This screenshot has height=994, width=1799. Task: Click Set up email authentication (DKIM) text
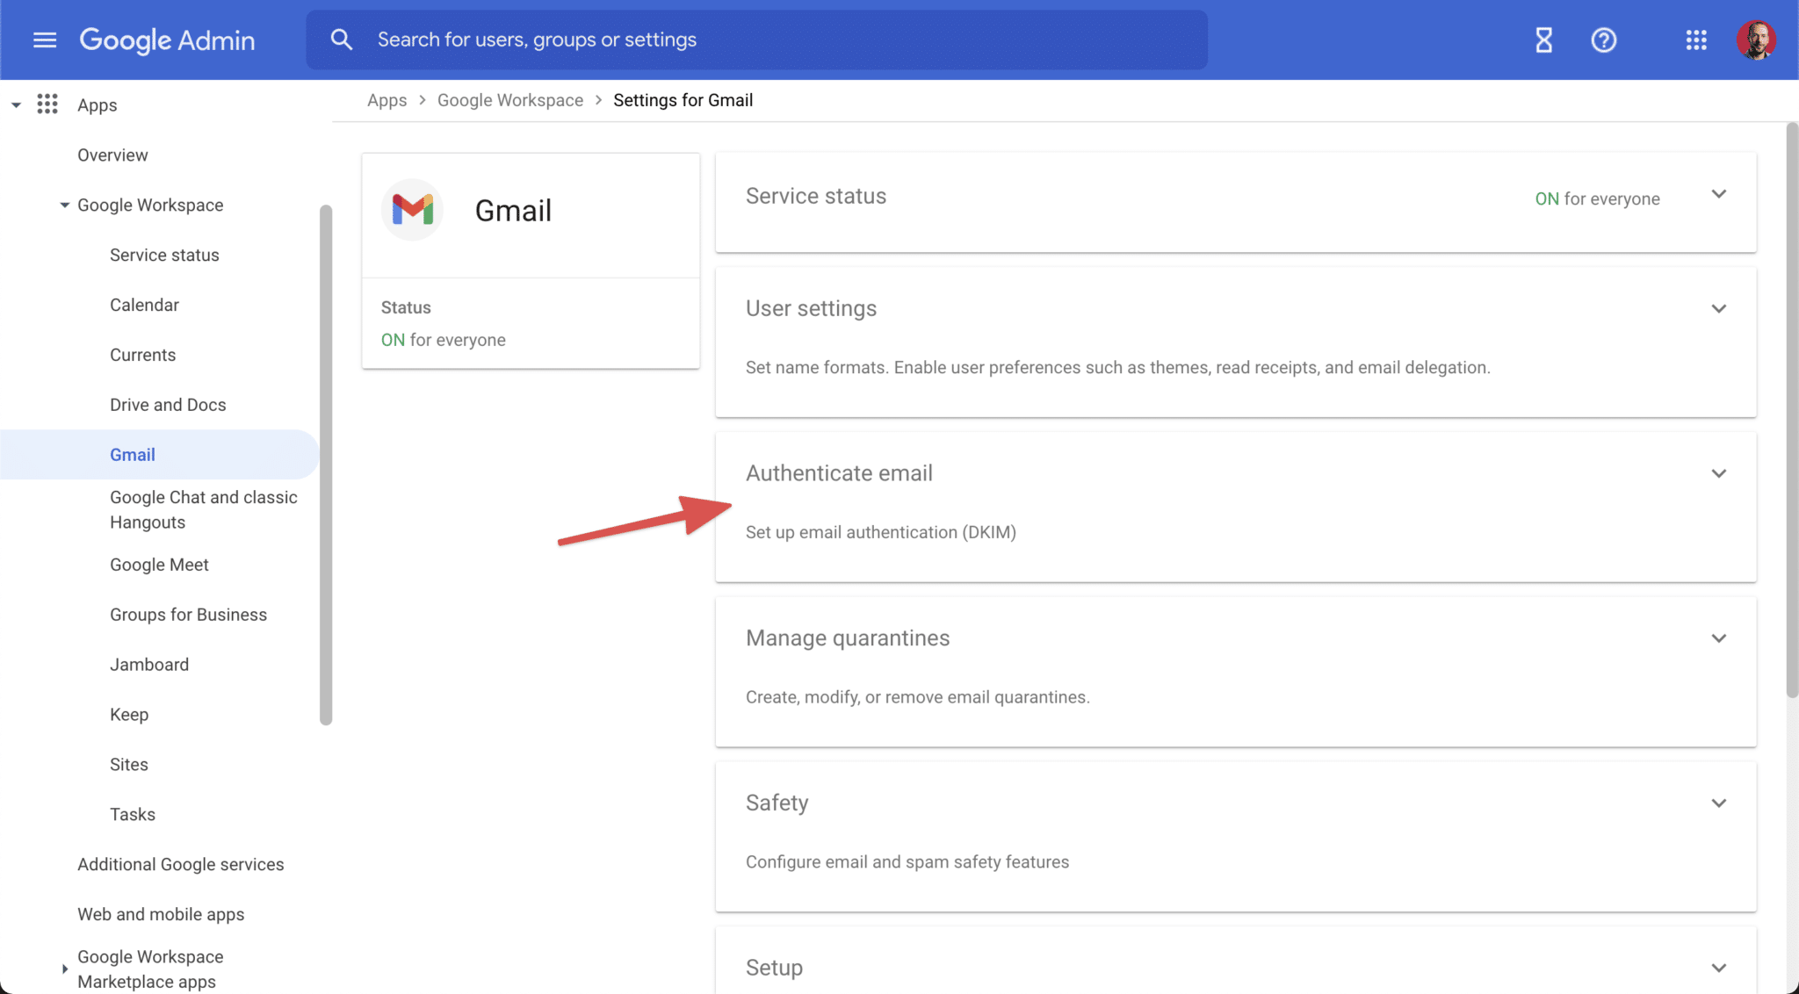tap(881, 532)
